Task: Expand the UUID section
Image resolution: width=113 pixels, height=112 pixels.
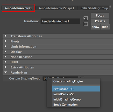Action: click(x=58, y=62)
